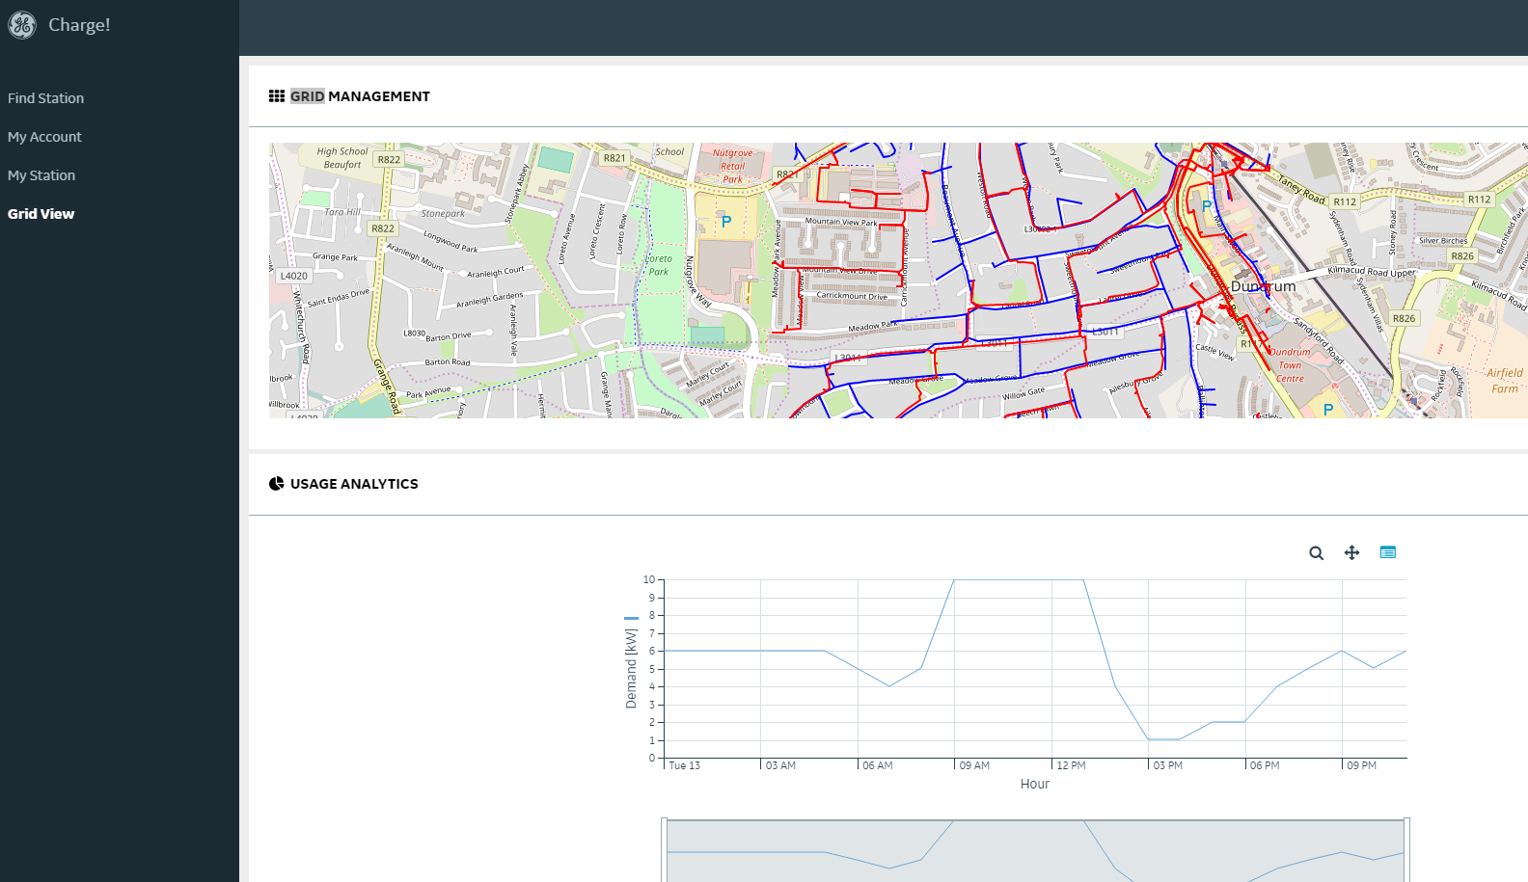The width and height of the screenshot is (1528, 882).
Task: Select Grid View in sidebar
Action: point(41,214)
